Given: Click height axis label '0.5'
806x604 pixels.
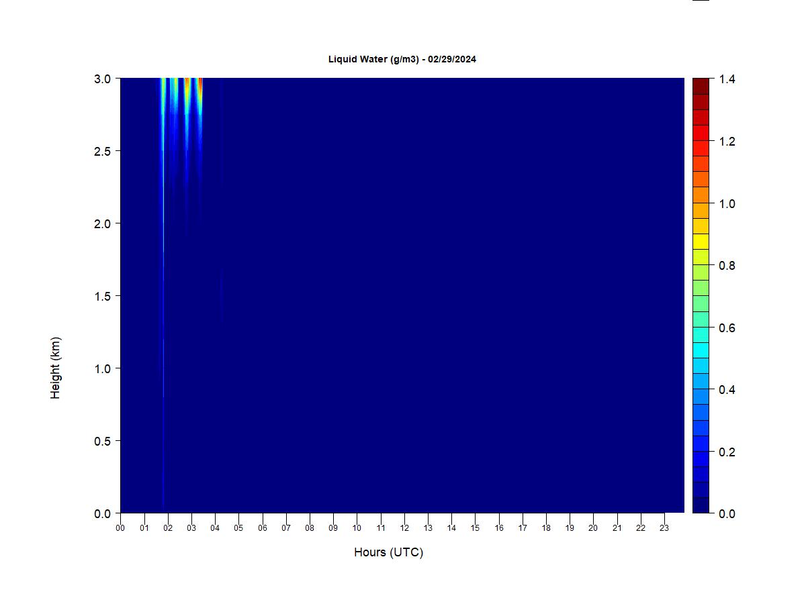Looking at the screenshot, I should [102, 441].
